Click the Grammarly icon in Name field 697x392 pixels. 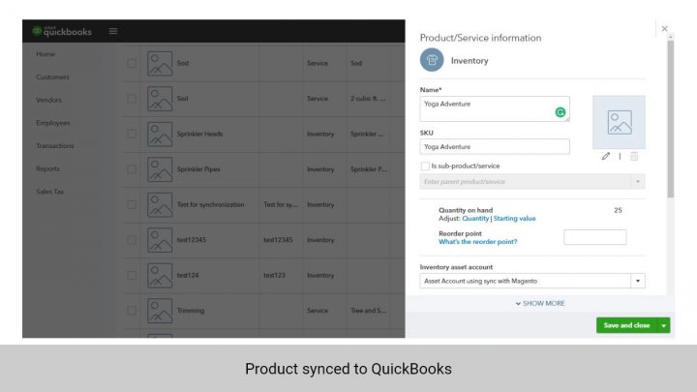(561, 112)
